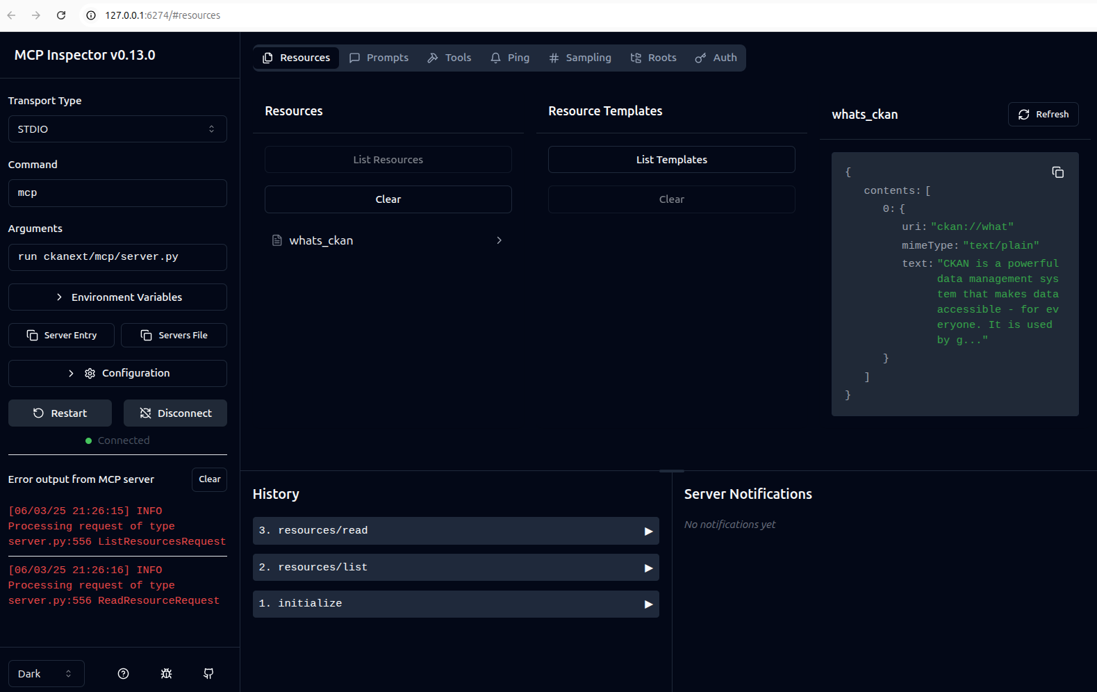Click the bell icon on the Ping tab
Screen dimensions: 1097x692
point(495,58)
